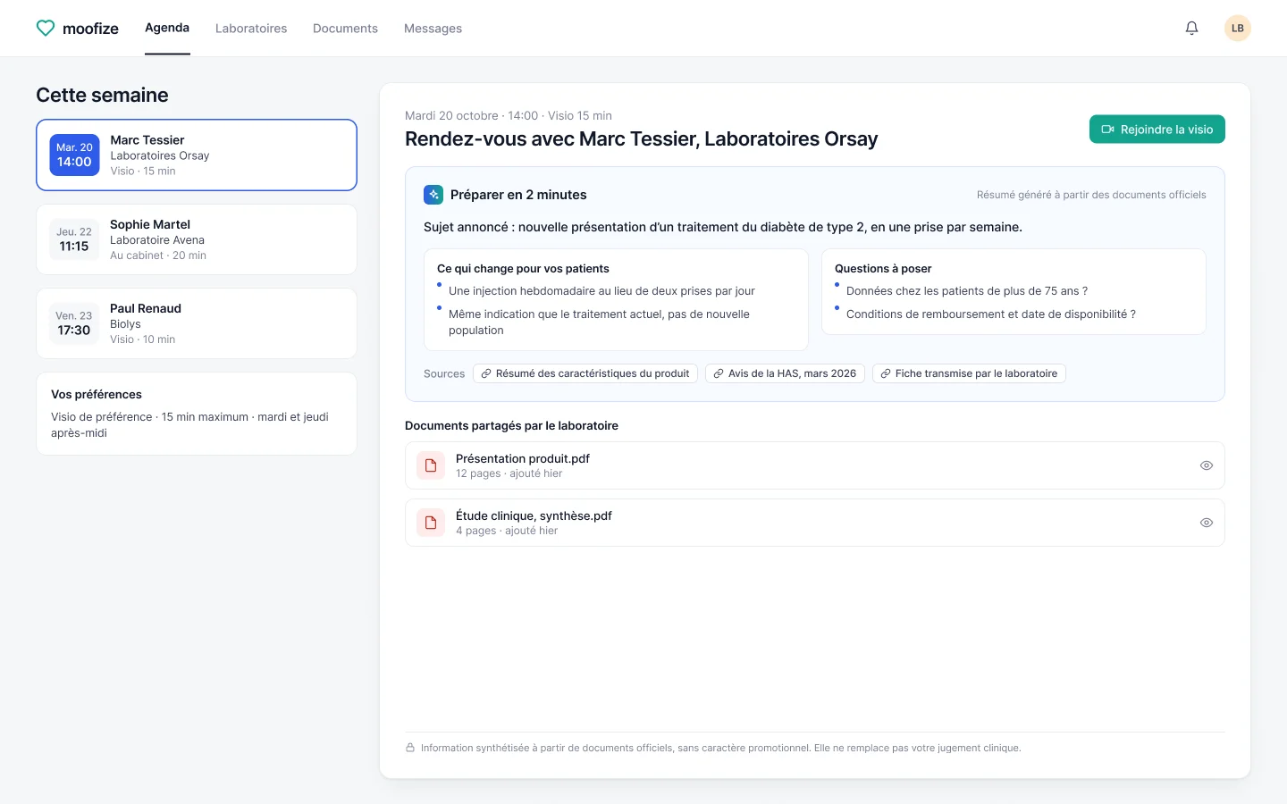Select the Marc Tessier appointment card
Image resolution: width=1287 pixels, height=804 pixels.
[197, 155]
